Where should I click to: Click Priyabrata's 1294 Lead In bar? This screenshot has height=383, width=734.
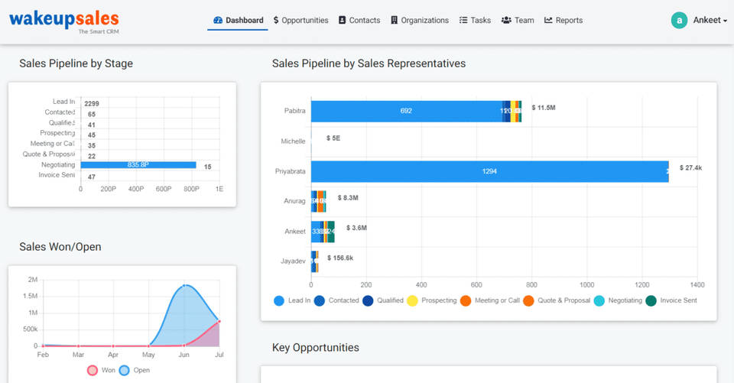[x=489, y=171]
